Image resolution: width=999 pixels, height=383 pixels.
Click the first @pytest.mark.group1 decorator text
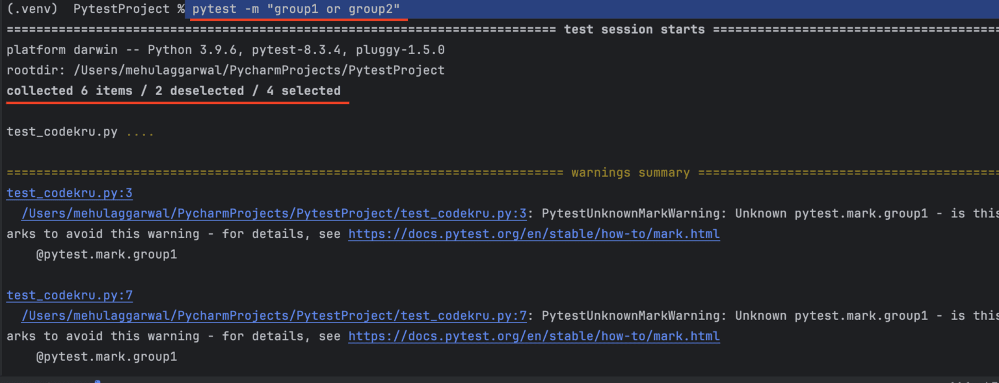pyautogui.click(x=105, y=254)
